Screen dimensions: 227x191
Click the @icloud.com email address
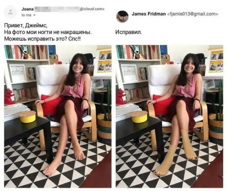[x=92, y=9]
